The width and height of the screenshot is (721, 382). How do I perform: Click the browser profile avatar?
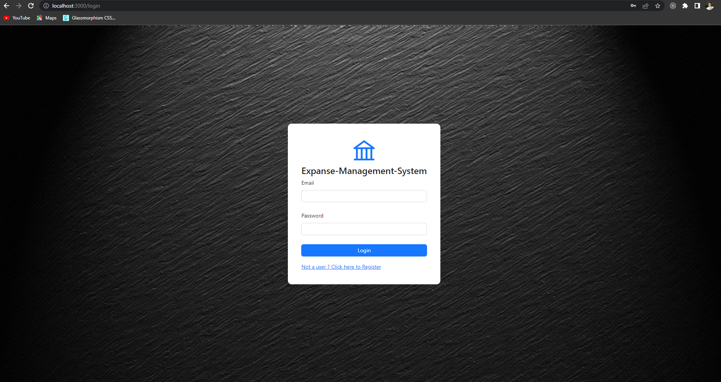pos(710,6)
